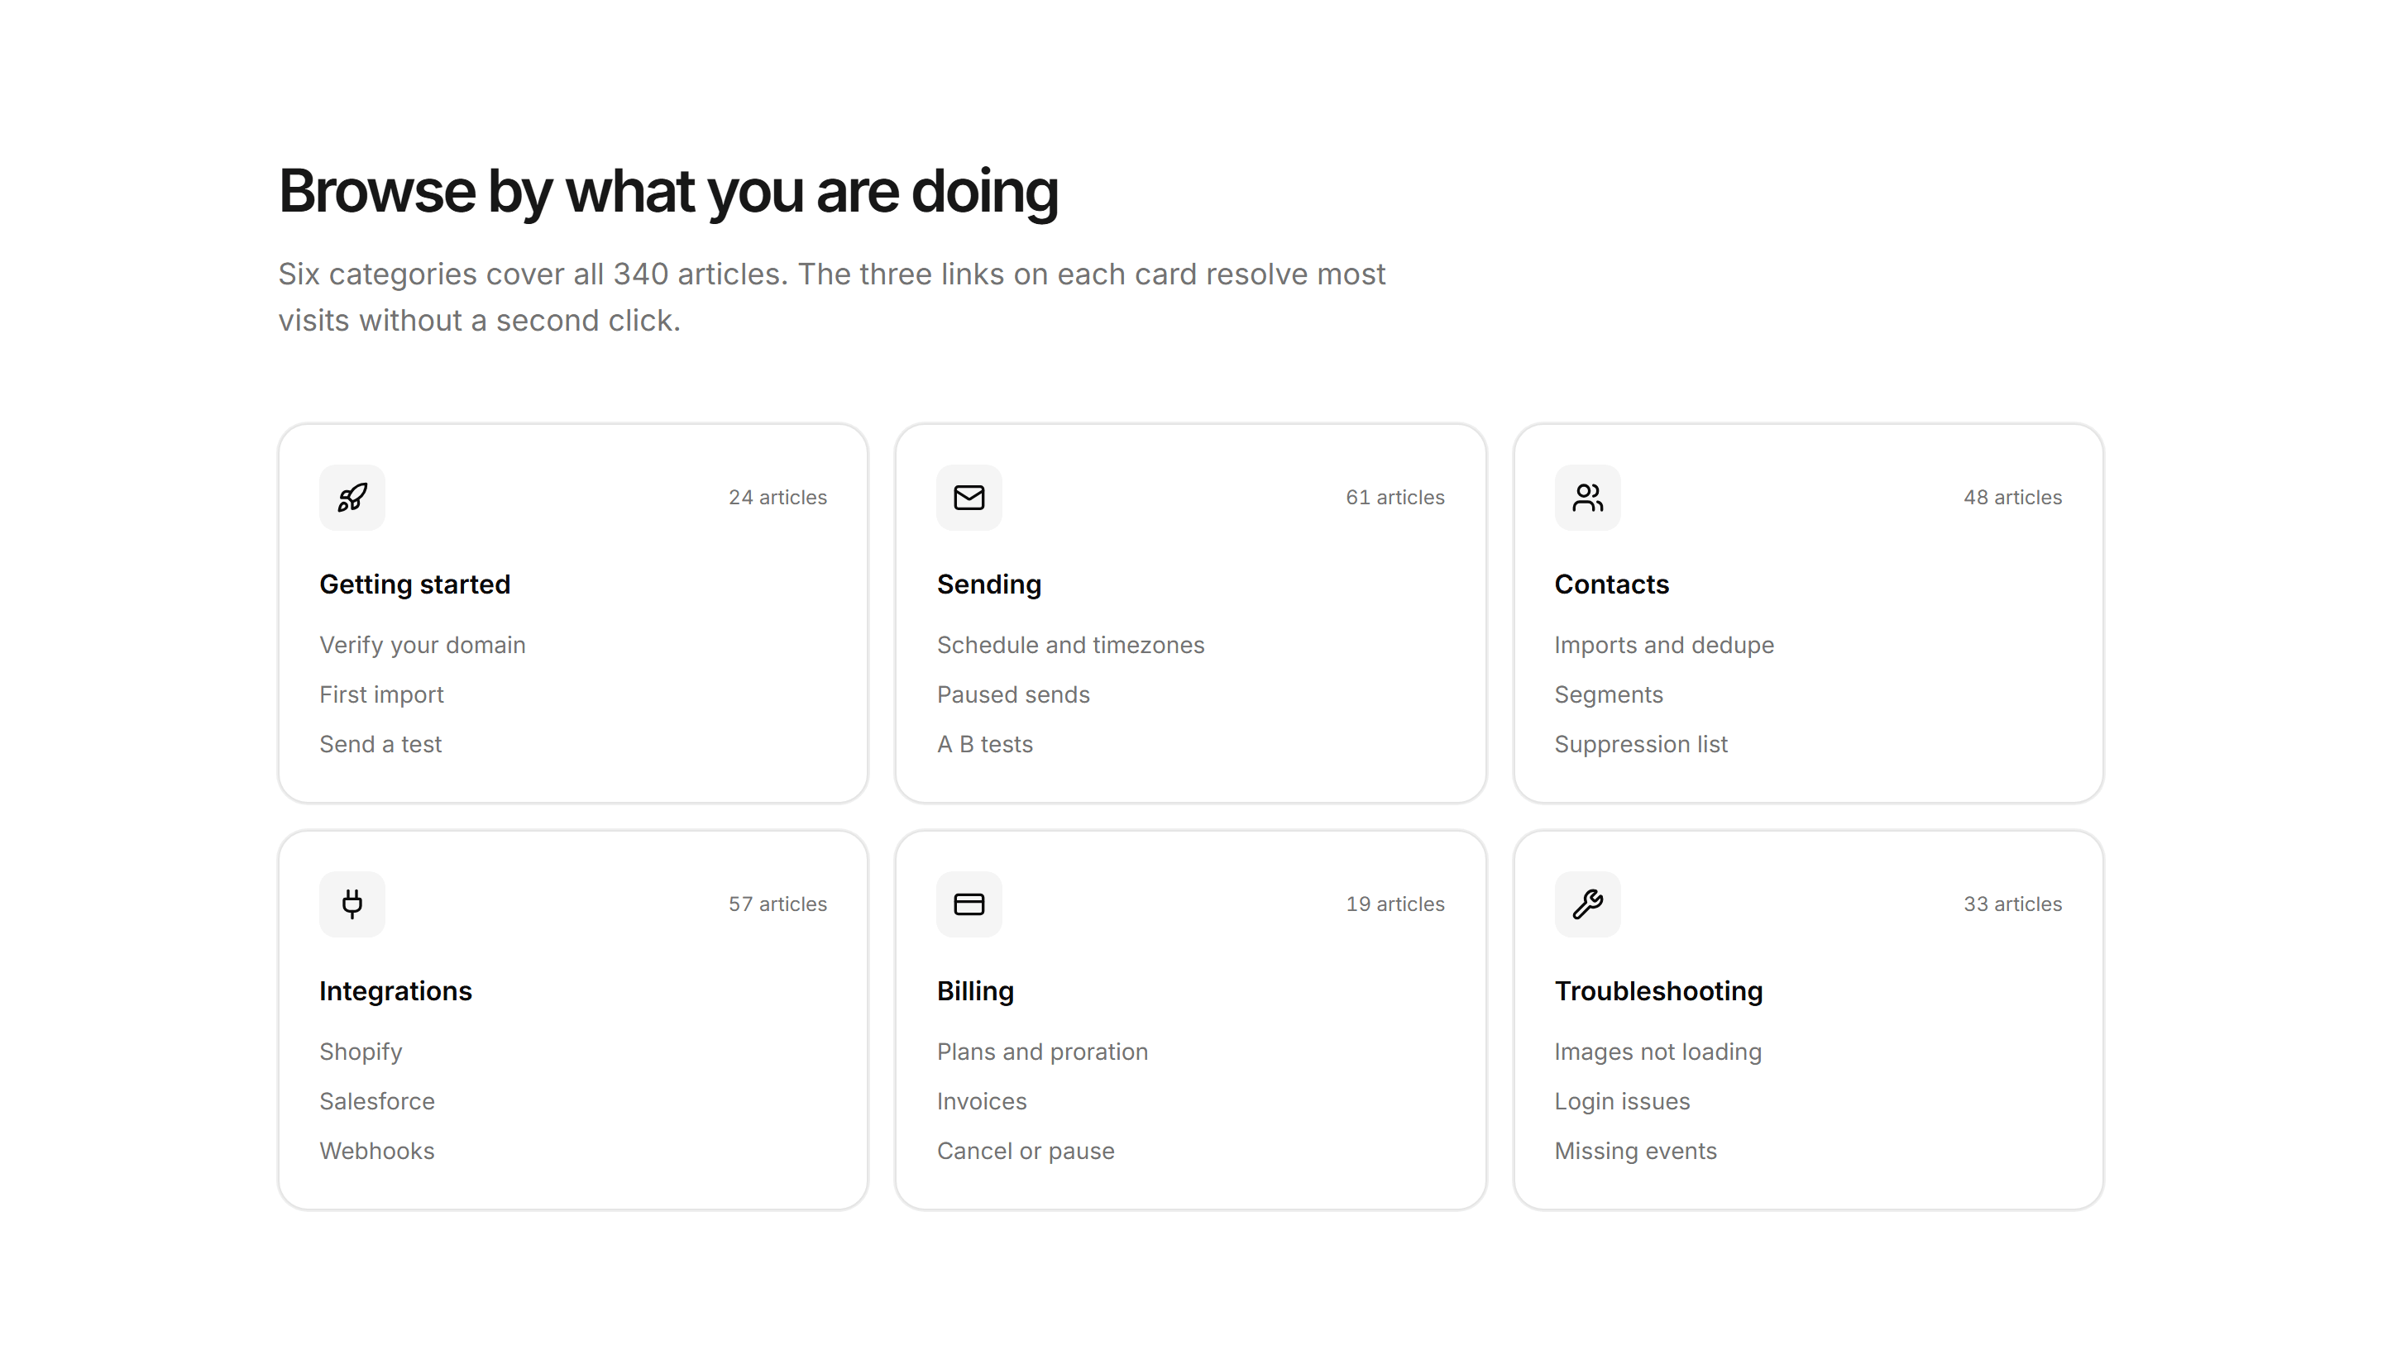Open Imports and dedupe article
Image resolution: width=2382 pixels, height=1369 pixels.
click(x=1663, y=645)
